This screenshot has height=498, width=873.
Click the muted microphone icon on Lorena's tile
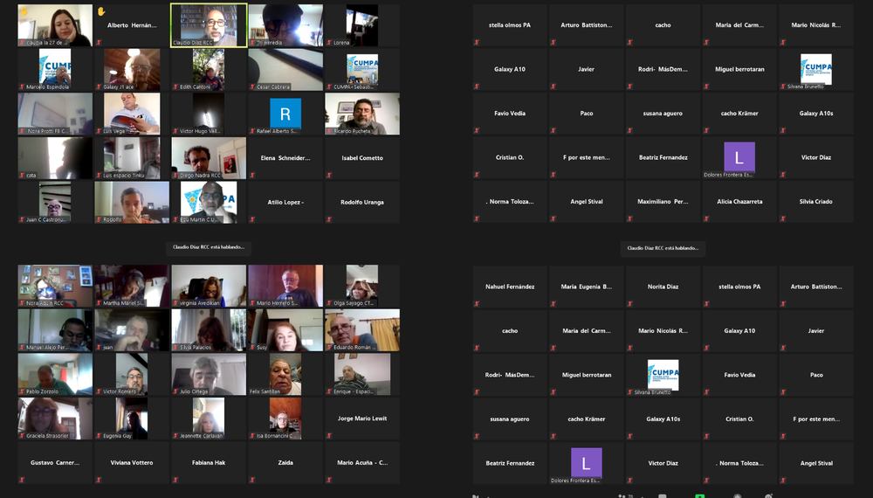328,42
